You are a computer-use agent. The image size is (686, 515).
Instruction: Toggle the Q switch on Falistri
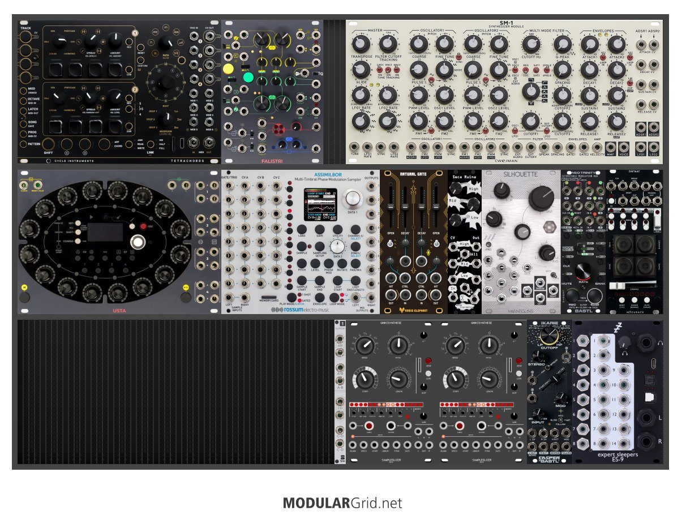click(x=316, y=74)
